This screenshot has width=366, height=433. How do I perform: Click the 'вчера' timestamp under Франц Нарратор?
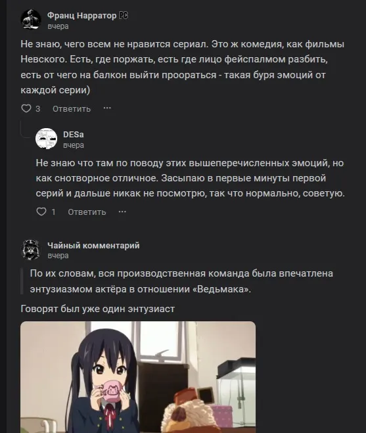pos(58,26)
